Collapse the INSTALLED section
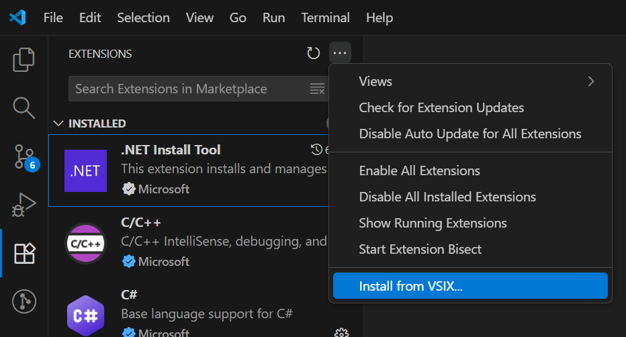Viewport: 626px width, 337px height. click(60, 124)
